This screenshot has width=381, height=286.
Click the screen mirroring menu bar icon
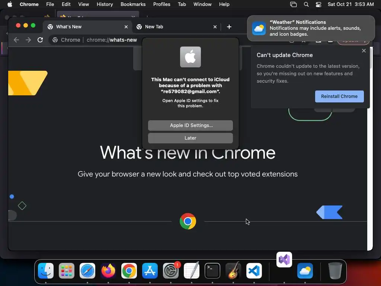tap(293, 4)
